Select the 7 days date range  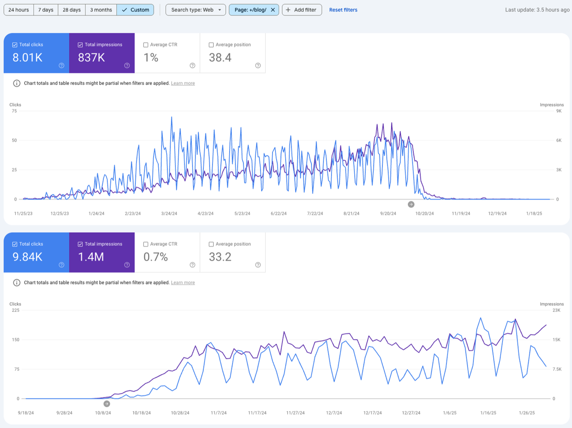click(x=46, y=10)
